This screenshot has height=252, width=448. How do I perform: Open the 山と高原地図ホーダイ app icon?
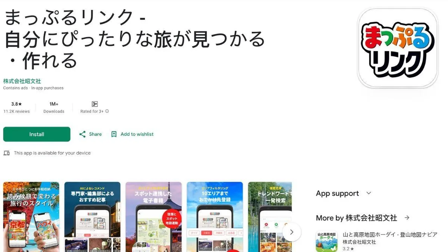327,241
